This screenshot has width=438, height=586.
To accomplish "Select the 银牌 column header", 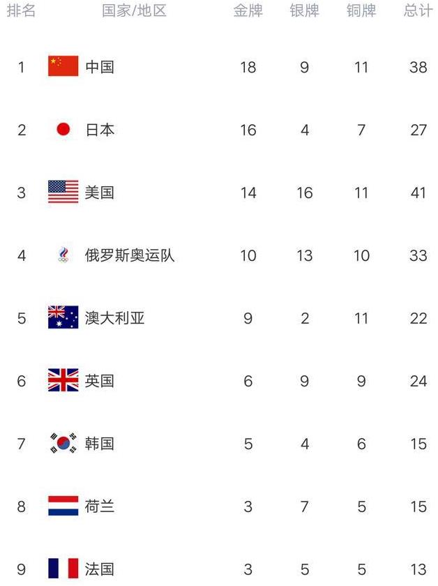I will tap(304, 11).
